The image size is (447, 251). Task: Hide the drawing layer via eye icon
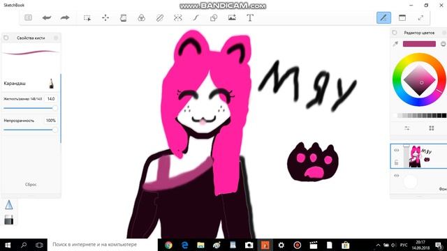[x=397, y=151]
